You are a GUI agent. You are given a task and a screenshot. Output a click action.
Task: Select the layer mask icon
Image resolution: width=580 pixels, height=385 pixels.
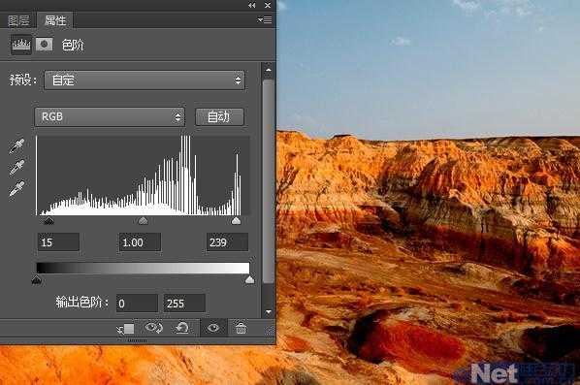point(45,45)
